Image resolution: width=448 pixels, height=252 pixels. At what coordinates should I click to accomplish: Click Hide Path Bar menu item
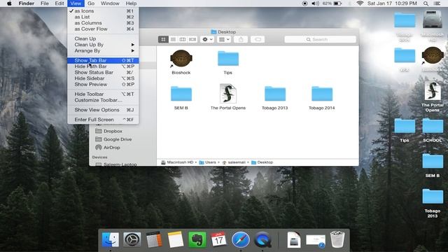103,66
